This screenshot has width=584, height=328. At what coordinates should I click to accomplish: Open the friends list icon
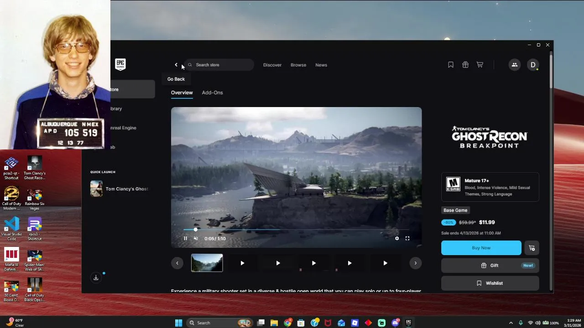pos(515,65)
